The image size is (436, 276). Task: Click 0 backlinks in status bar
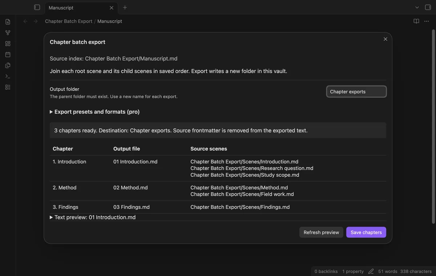coord(326,271)
